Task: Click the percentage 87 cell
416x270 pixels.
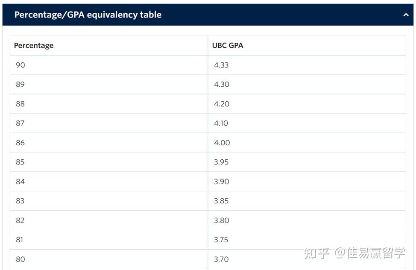Action: click(20, 123)
